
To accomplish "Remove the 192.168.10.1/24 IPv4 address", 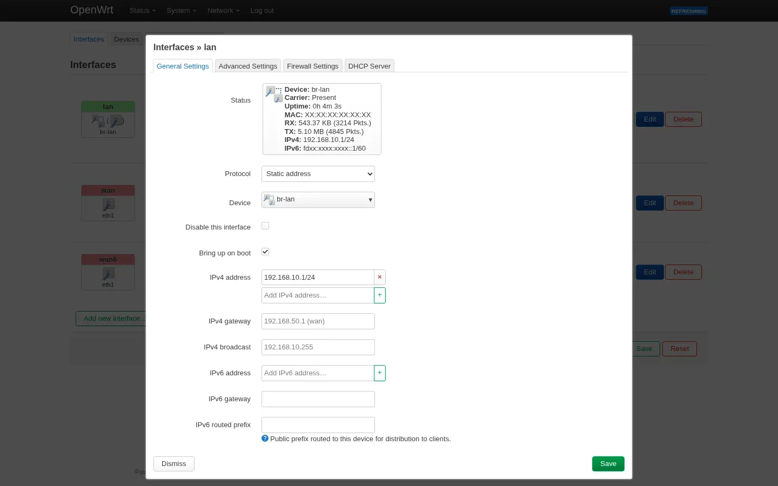I will [x=380, y=277].
